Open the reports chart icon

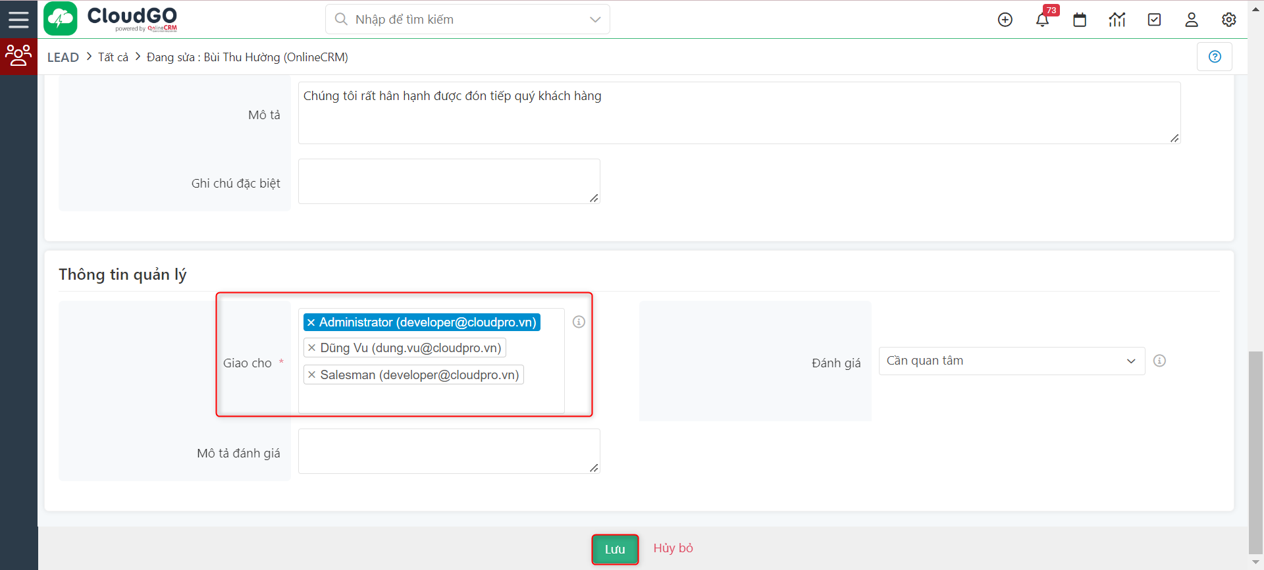pyautogui.click(x=1117, y=20)
